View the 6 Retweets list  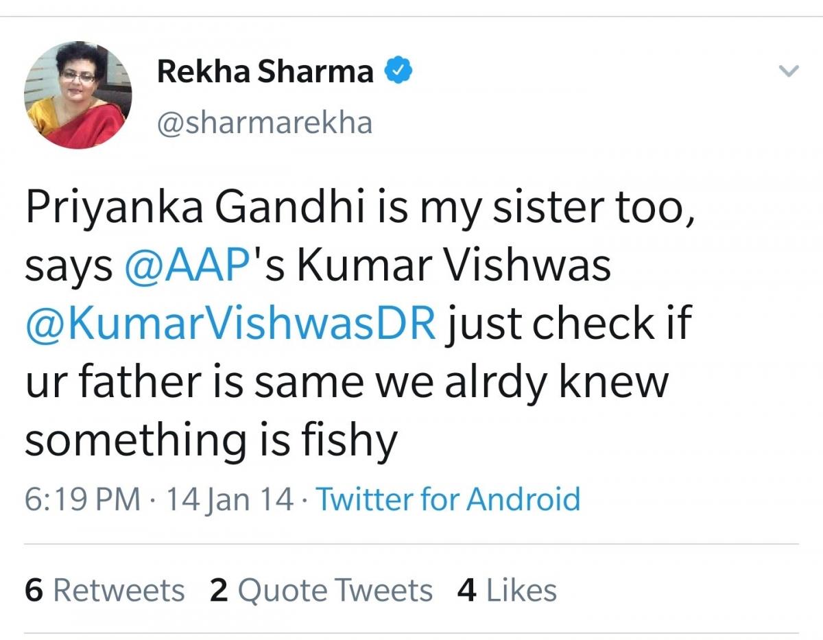(x=104, y=591)
